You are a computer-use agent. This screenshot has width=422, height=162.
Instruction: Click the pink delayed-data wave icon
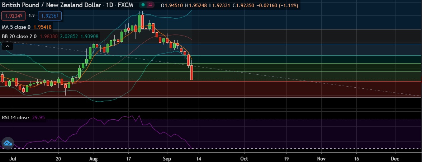[151, 5]
